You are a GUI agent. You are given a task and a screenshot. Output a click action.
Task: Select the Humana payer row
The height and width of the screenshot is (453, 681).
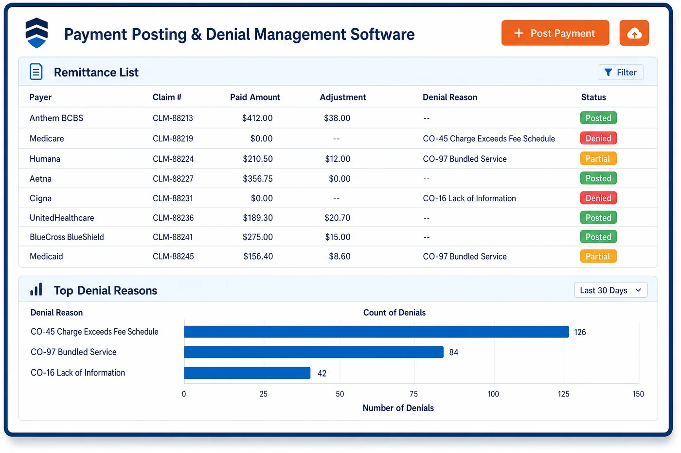tap(338, 159)
